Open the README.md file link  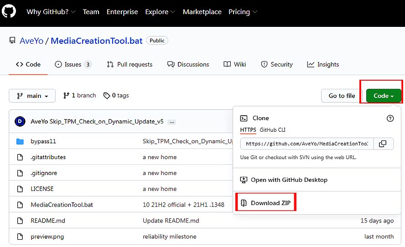coord(48,221)
